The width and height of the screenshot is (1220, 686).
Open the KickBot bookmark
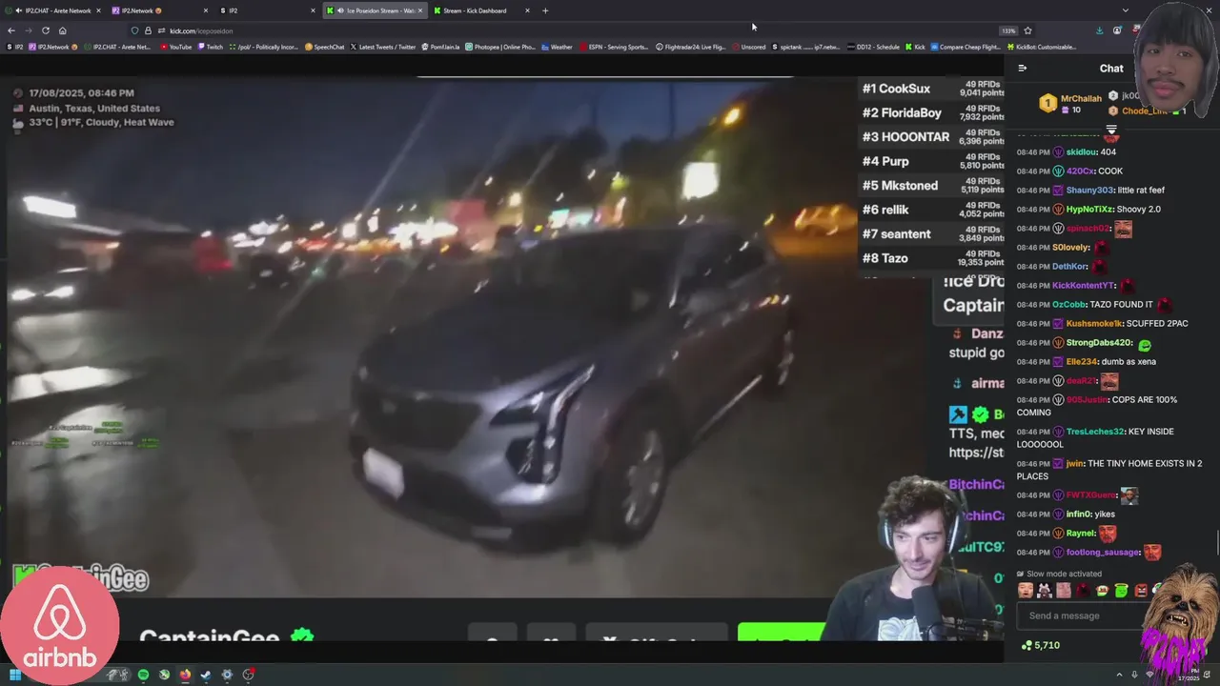(1041, 47)
